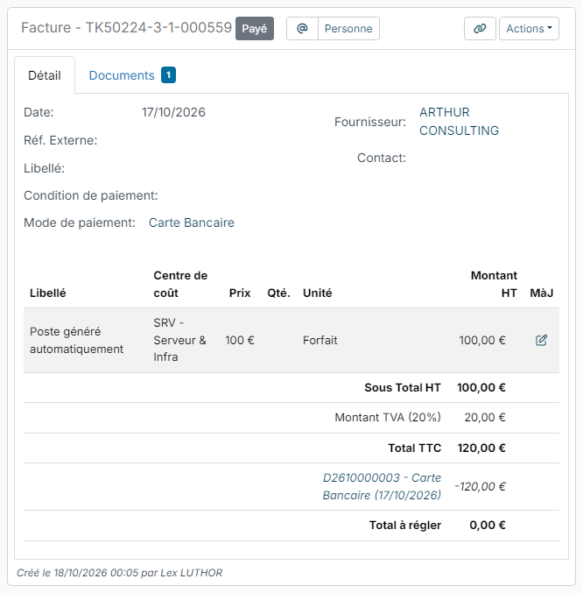Click the Condition de paiement label
This screenshot has width=583, height=593.
pyautogui.click(x=91, y=195)
